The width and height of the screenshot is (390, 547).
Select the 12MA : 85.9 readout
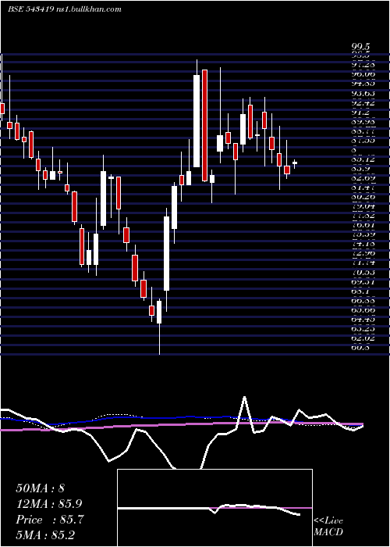pyautogui.click(x=48, y=504)
